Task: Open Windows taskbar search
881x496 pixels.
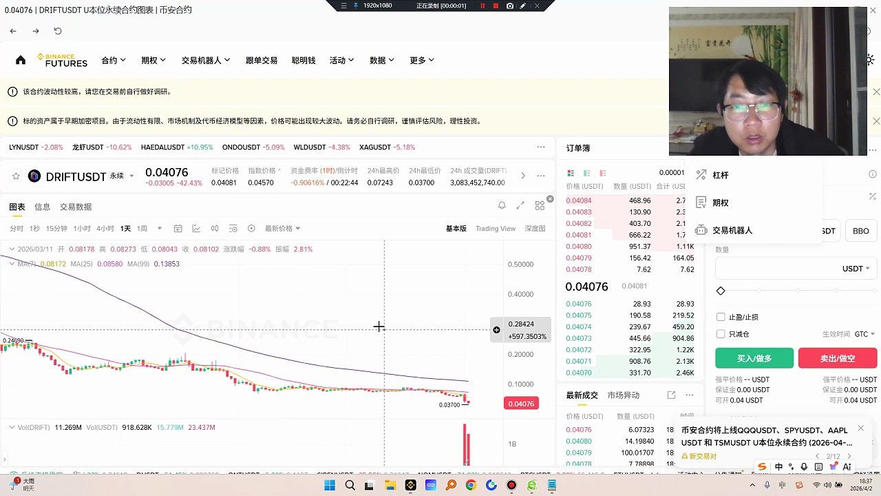Action: tap(350, 485)
